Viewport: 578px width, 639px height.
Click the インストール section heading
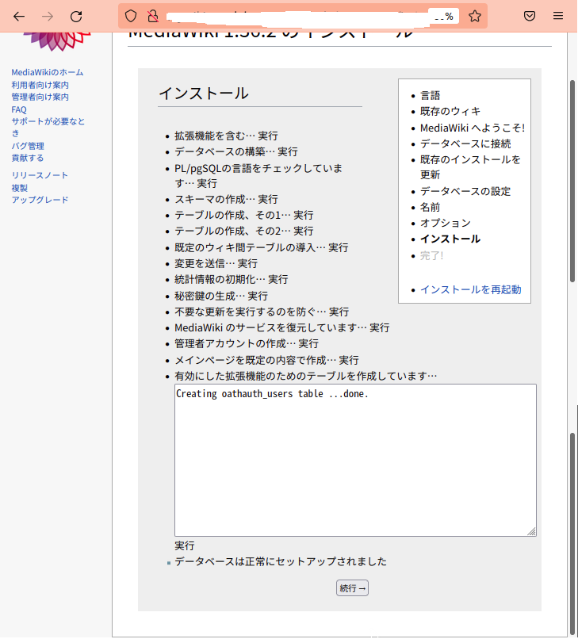click(203, 94)
